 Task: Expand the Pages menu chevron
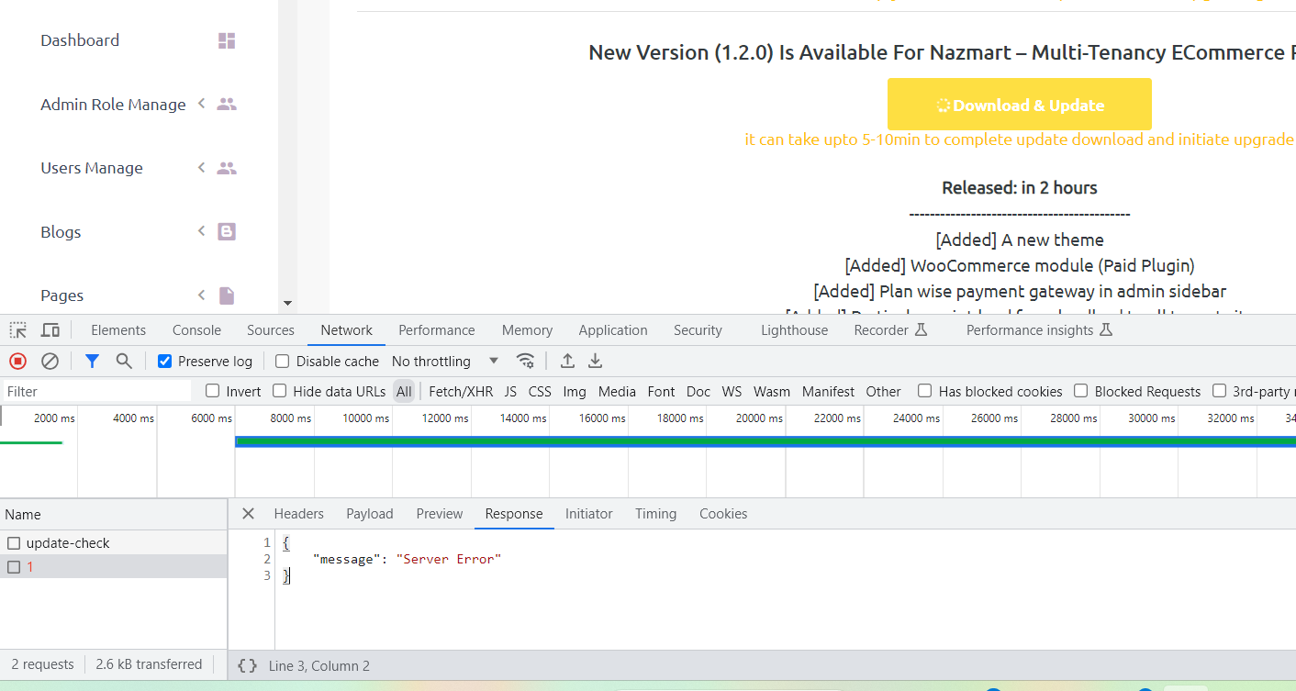pos(202,295)
